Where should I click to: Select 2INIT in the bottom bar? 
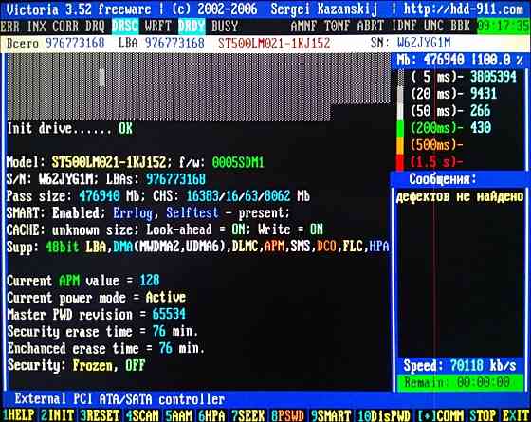58,415
